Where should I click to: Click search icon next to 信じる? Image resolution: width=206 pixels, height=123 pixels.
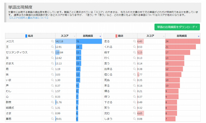point(135,74)
